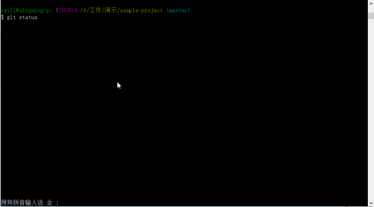This screenshot has height=207, width=374.
Task: Click the 全 full-width indicator
Action: pyautogui.click(x=50, y=203)
